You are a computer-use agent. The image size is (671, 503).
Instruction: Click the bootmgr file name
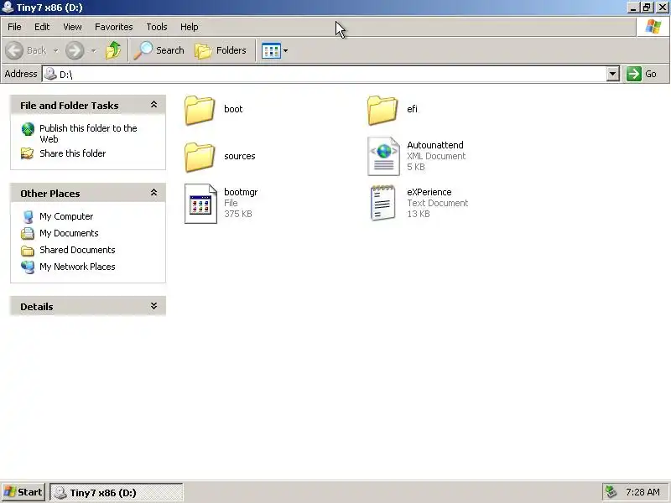tap(241, 192)
